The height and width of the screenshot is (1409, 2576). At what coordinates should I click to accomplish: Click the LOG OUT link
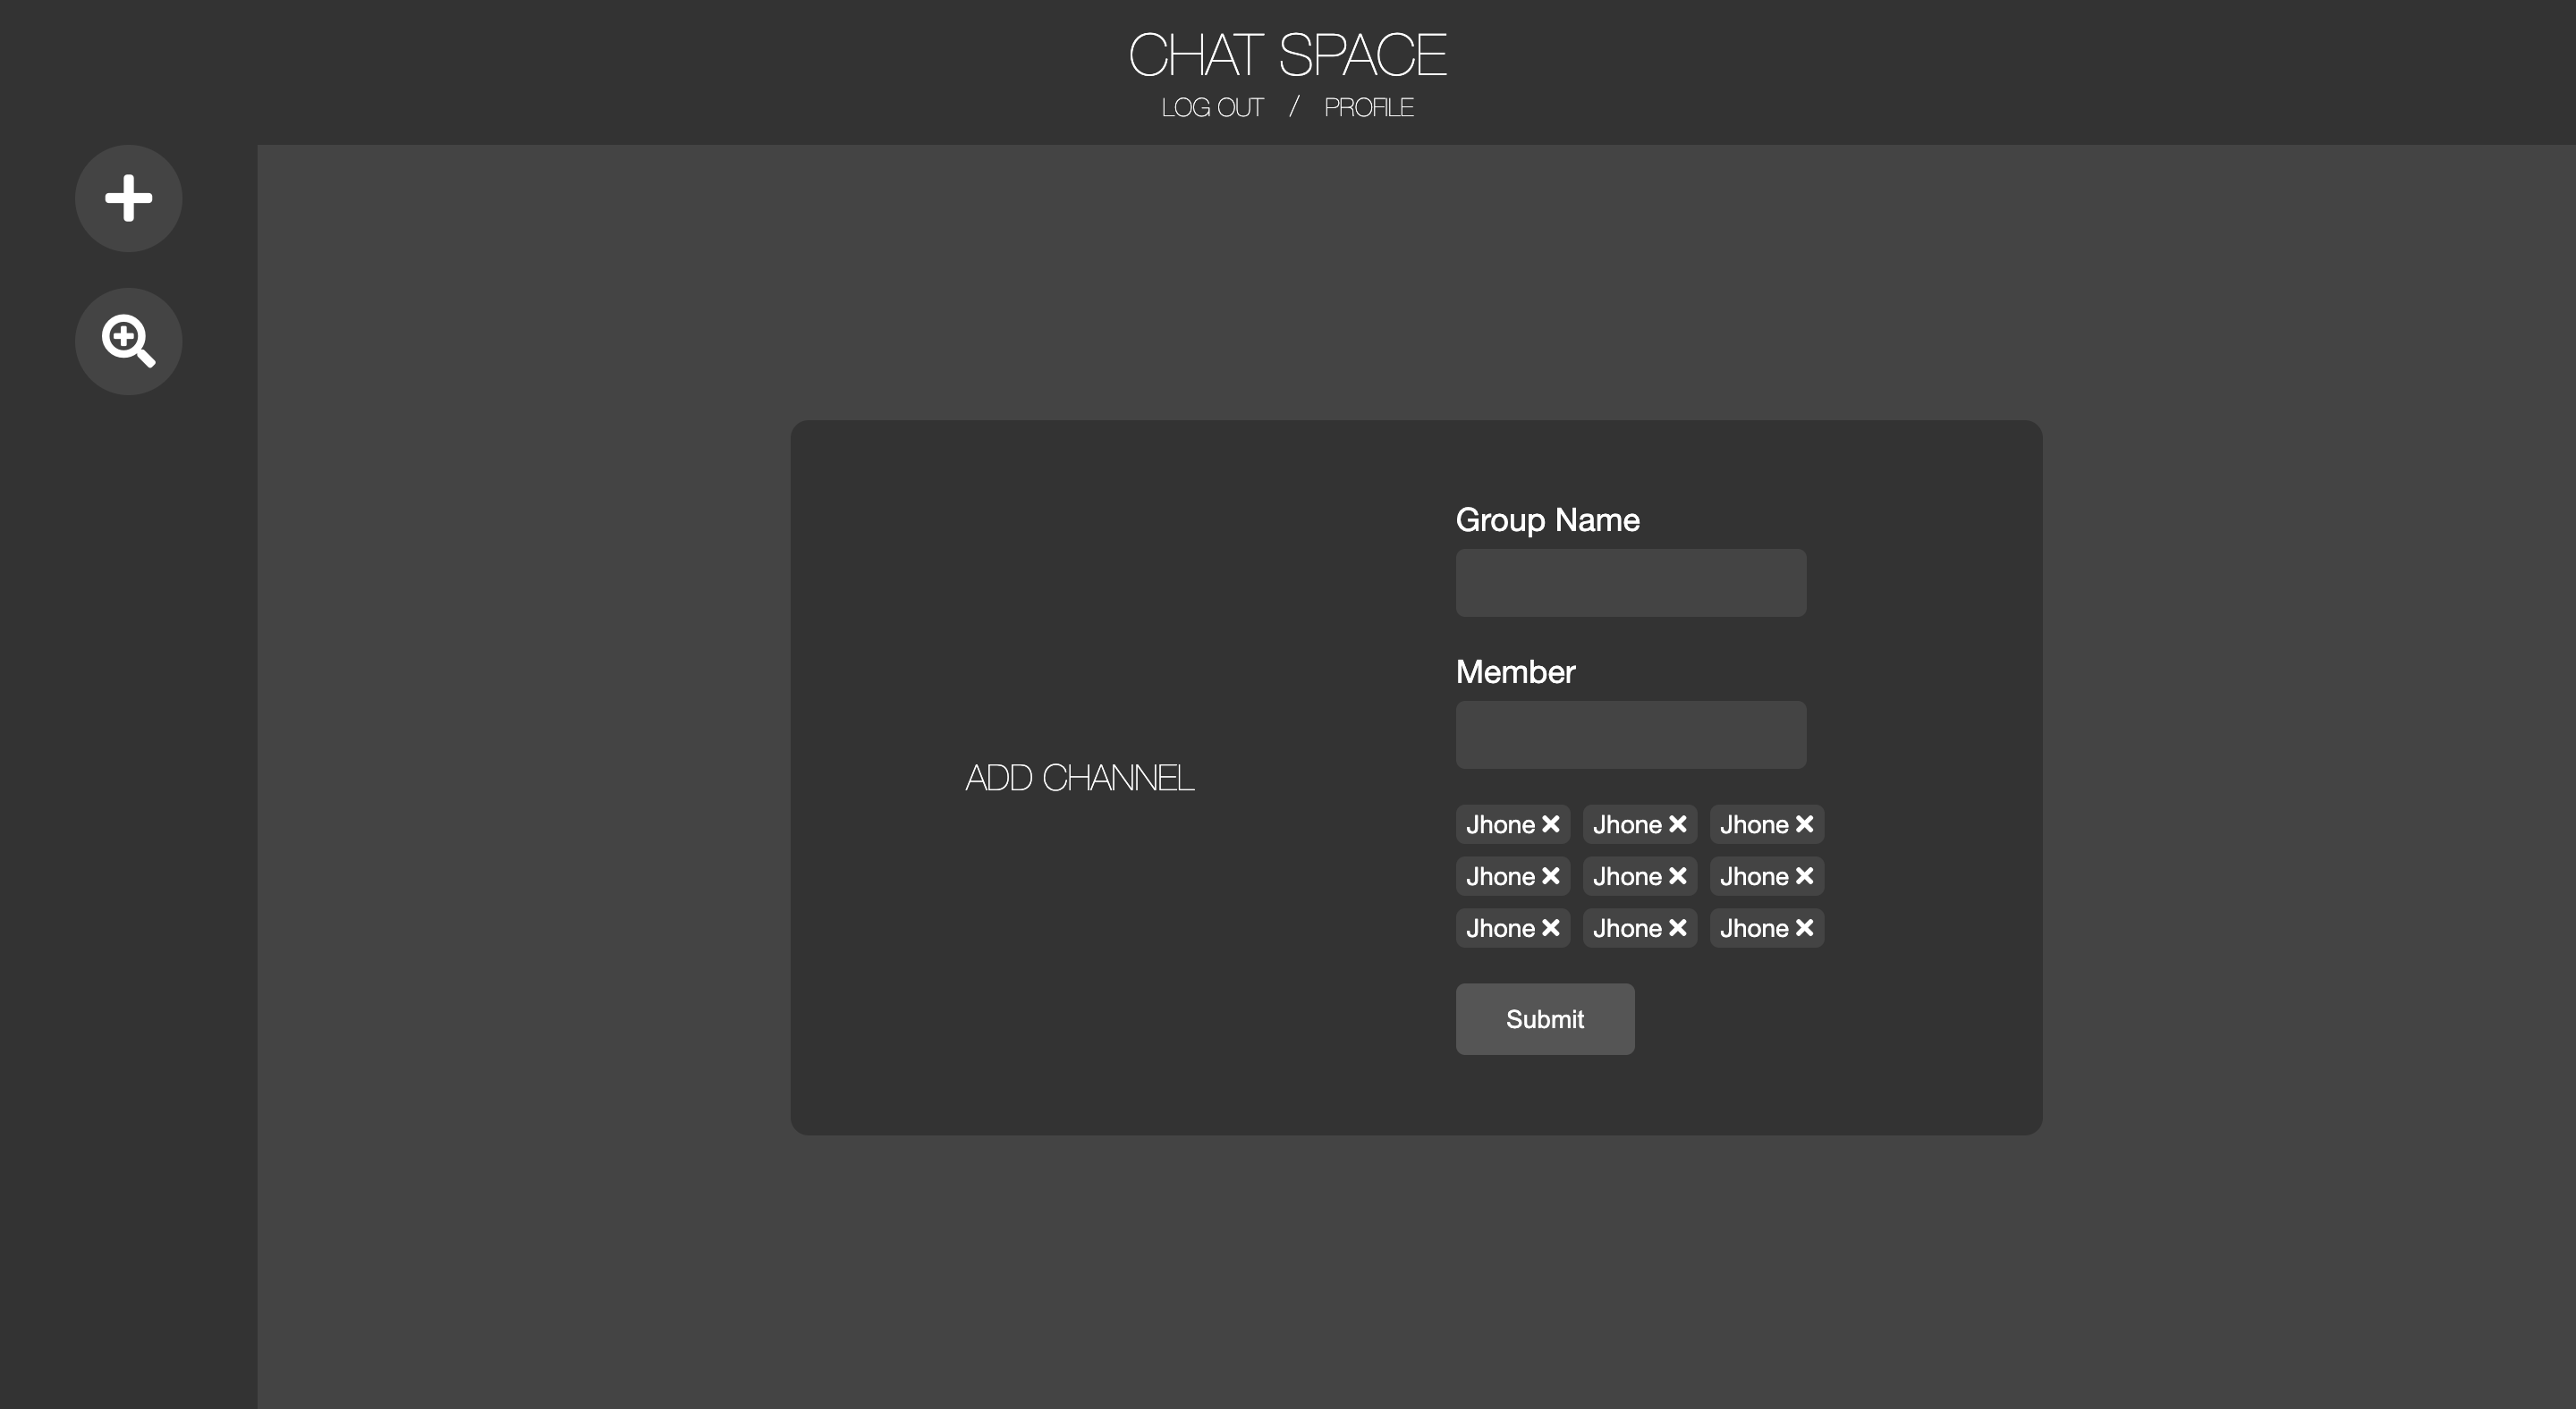1211,107
